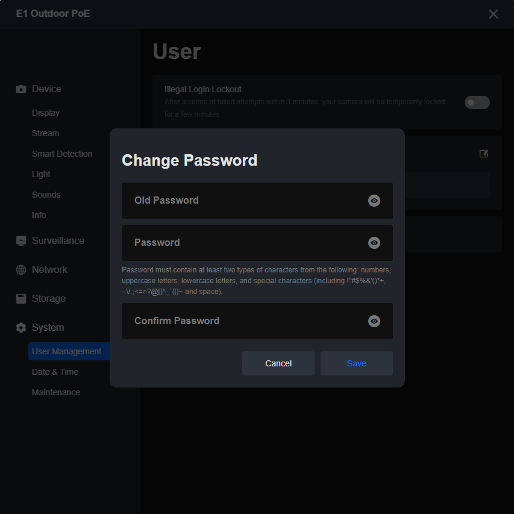Collapse the Device section
514x514 pixels.
coord(46,89)
